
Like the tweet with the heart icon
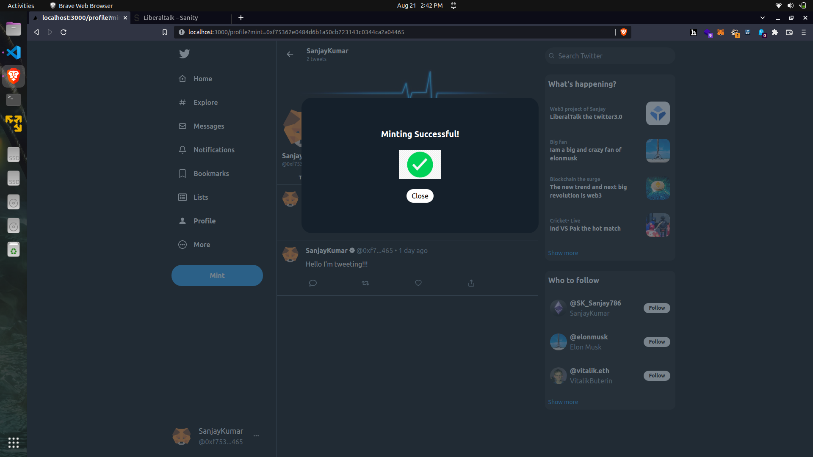click(x=418, y=283)
